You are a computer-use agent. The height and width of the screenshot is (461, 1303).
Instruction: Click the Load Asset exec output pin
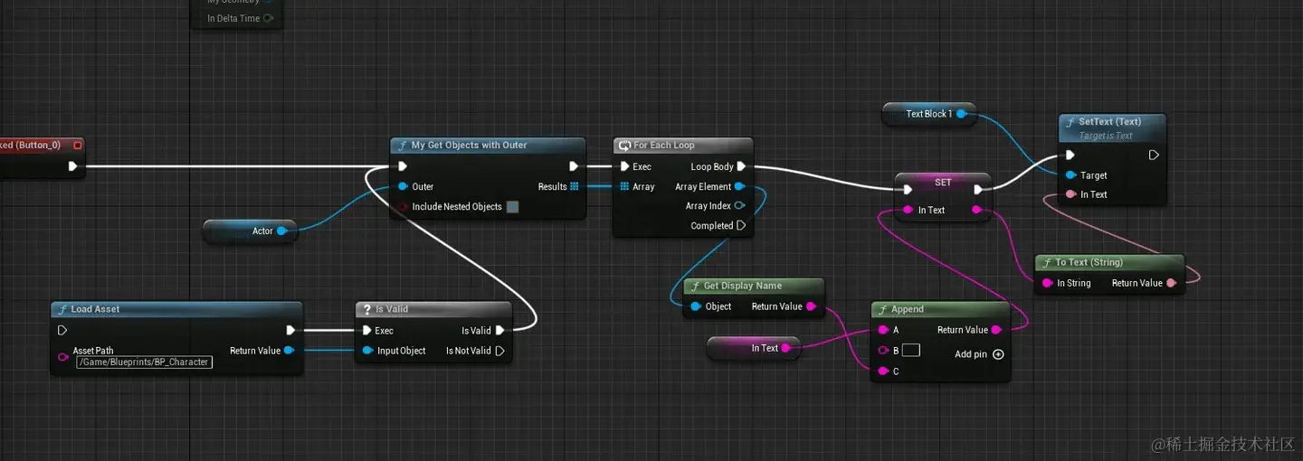(290, 330)
